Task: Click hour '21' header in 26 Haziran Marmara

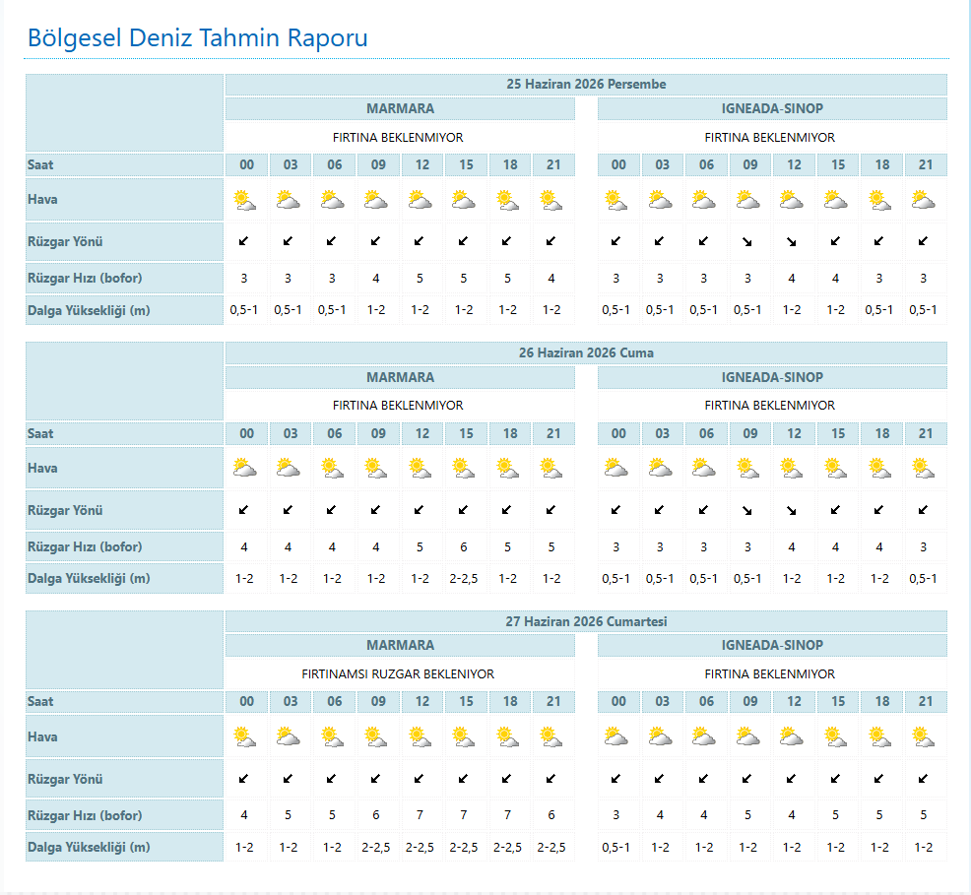Action: (x=553, y=434)
